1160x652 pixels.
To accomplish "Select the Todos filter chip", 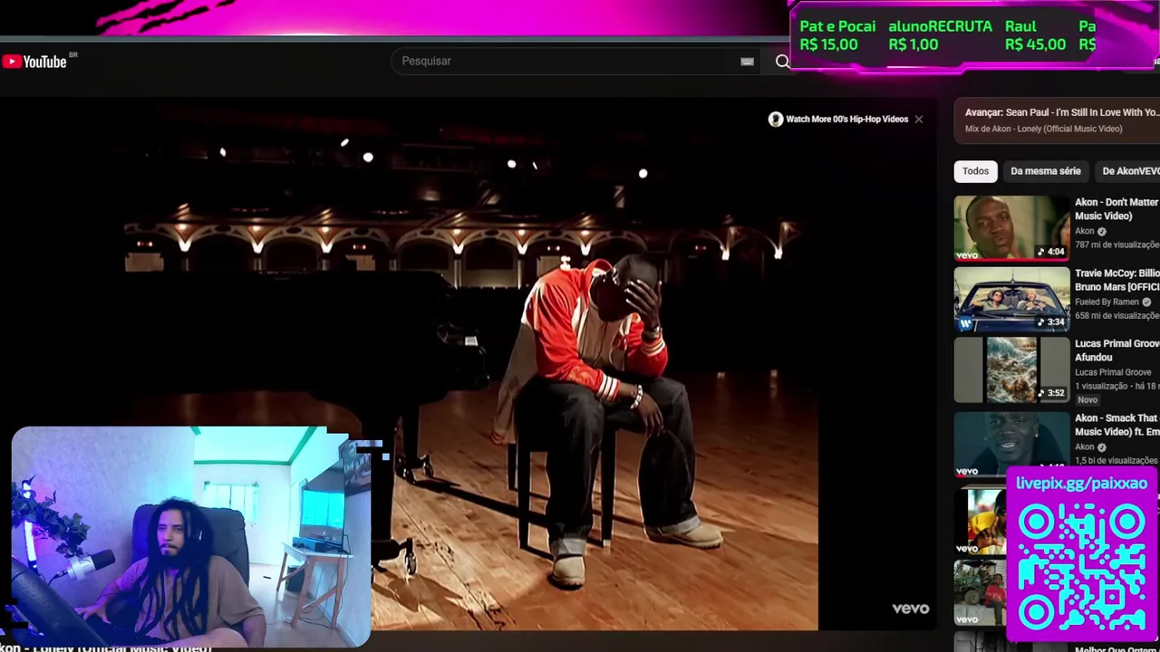I will point(975,171).
